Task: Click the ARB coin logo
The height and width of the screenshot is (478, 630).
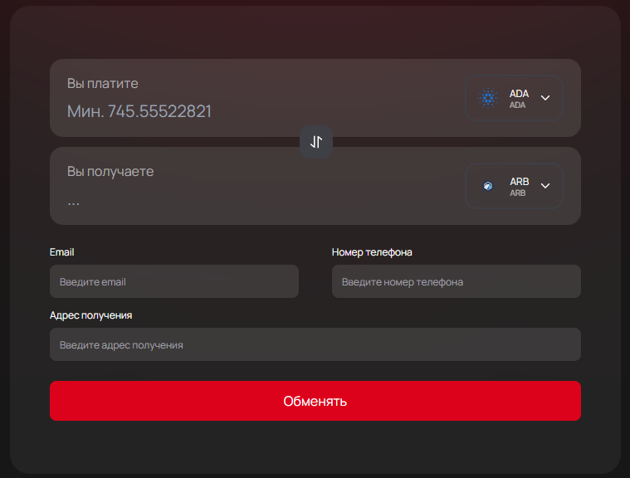Action: 488,186
